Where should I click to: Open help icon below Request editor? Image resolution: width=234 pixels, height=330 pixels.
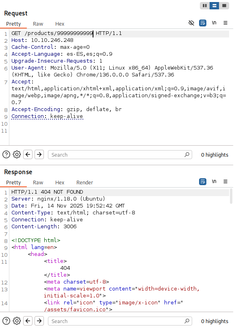point(6,155)
